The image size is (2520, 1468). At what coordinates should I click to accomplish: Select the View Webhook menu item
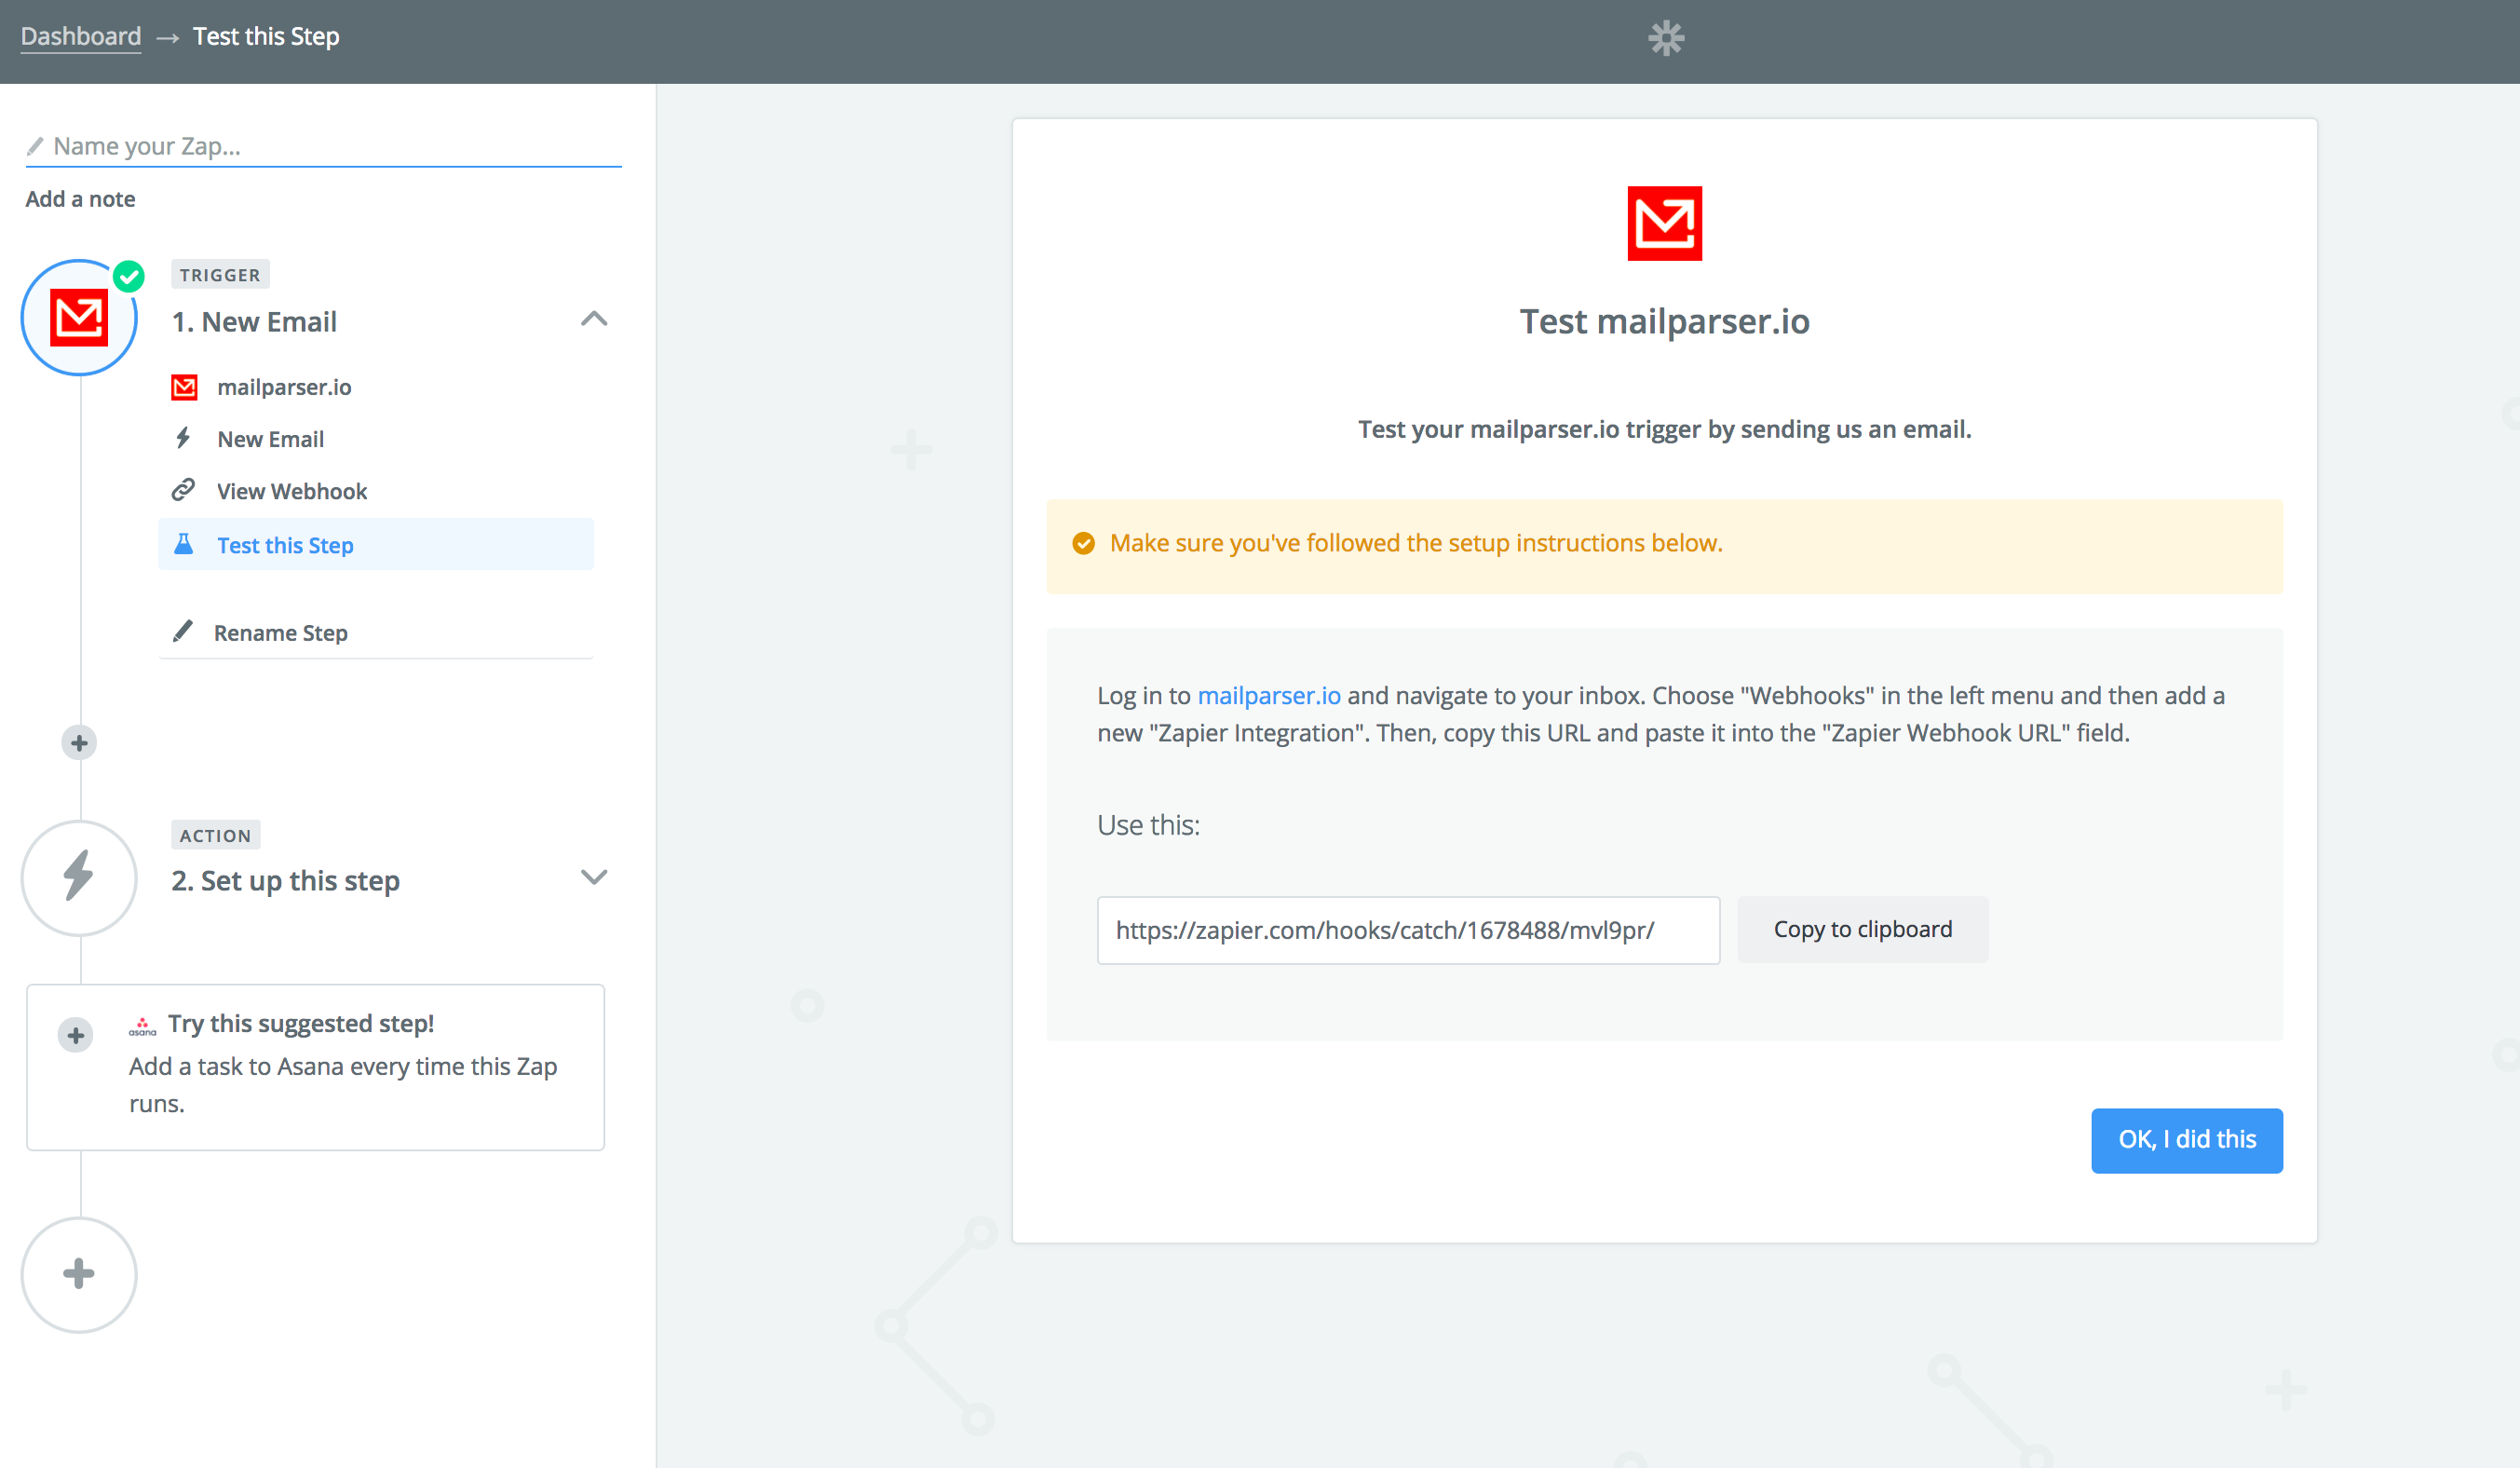pyautogui.click(x=291, y=489)
